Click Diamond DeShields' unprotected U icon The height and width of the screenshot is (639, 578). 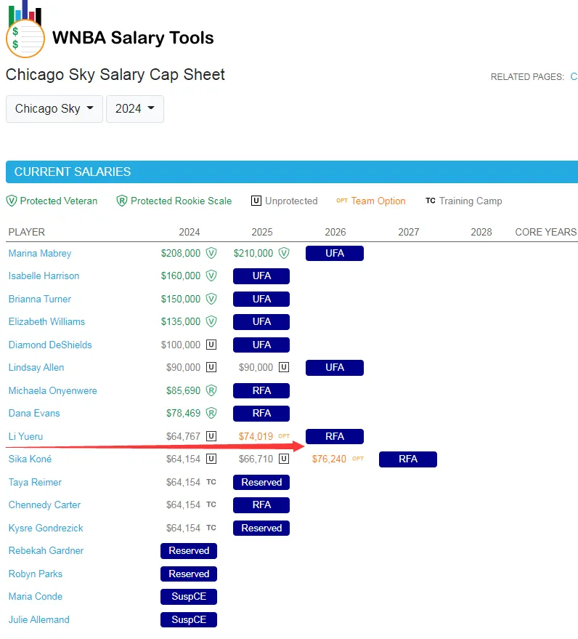click(x=211, y=345)
